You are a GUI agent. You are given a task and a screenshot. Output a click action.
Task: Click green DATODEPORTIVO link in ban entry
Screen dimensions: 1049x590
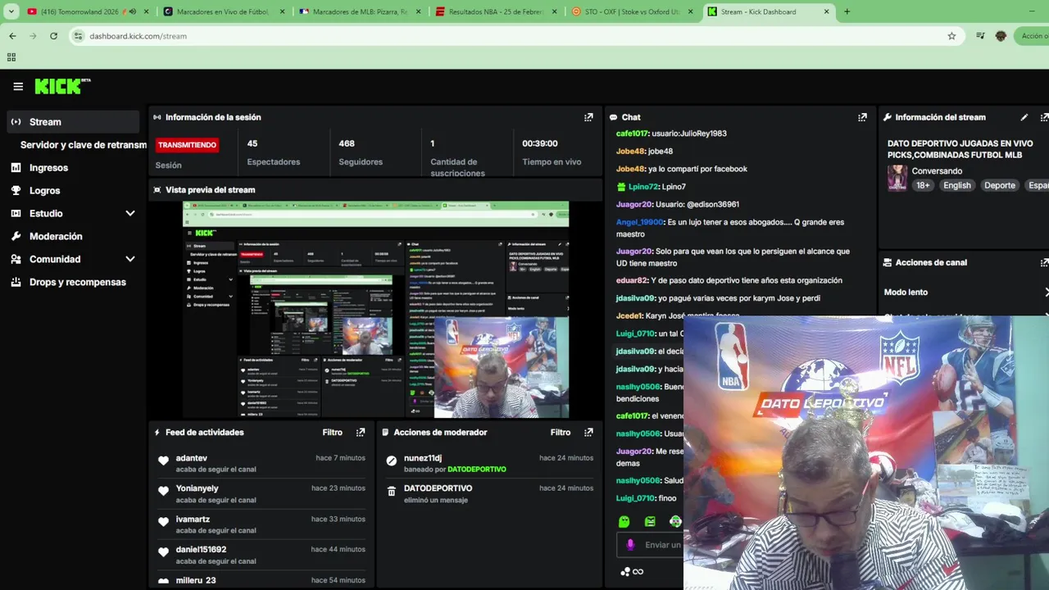point(477,470)
